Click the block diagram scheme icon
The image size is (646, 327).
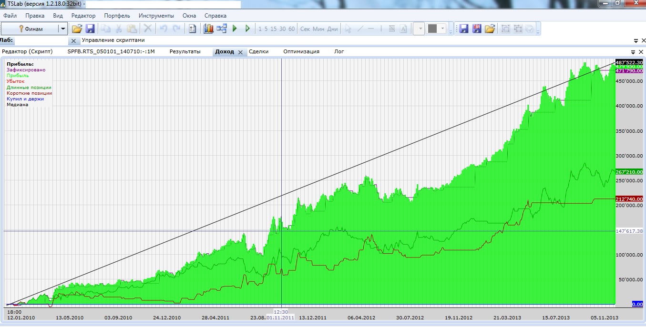click(x=221, y=29)
